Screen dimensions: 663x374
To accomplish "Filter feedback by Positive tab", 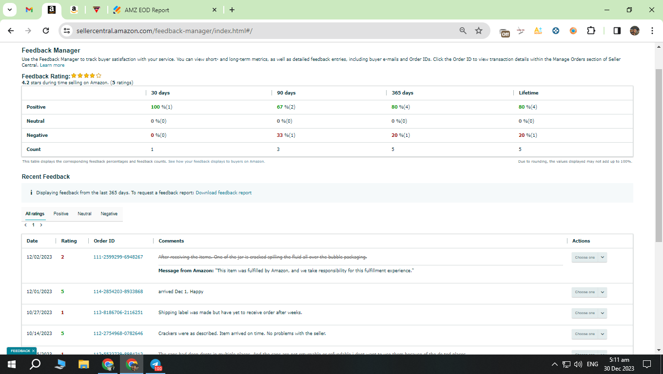I will [x=61, y=214].
